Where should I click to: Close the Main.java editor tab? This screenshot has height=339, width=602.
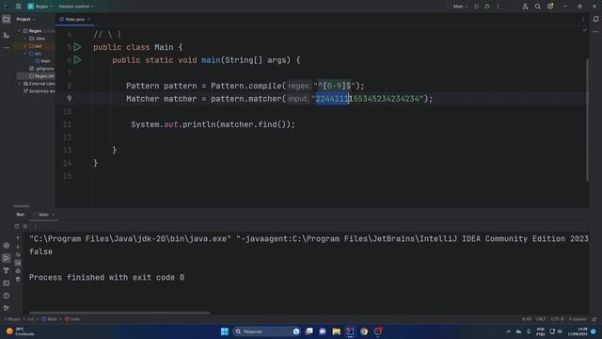tap(88, 19)
